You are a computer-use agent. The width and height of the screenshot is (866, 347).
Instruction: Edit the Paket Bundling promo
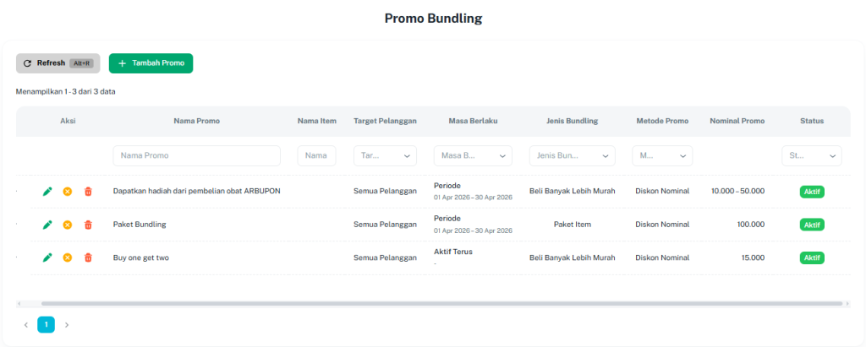point(47,225)
